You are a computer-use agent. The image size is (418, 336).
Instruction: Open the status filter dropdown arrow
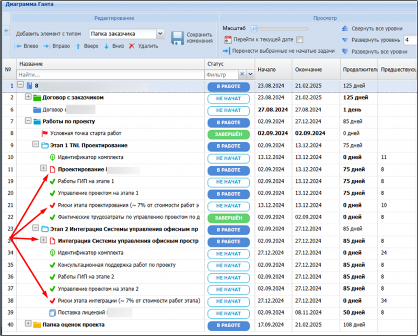point(250,75)
